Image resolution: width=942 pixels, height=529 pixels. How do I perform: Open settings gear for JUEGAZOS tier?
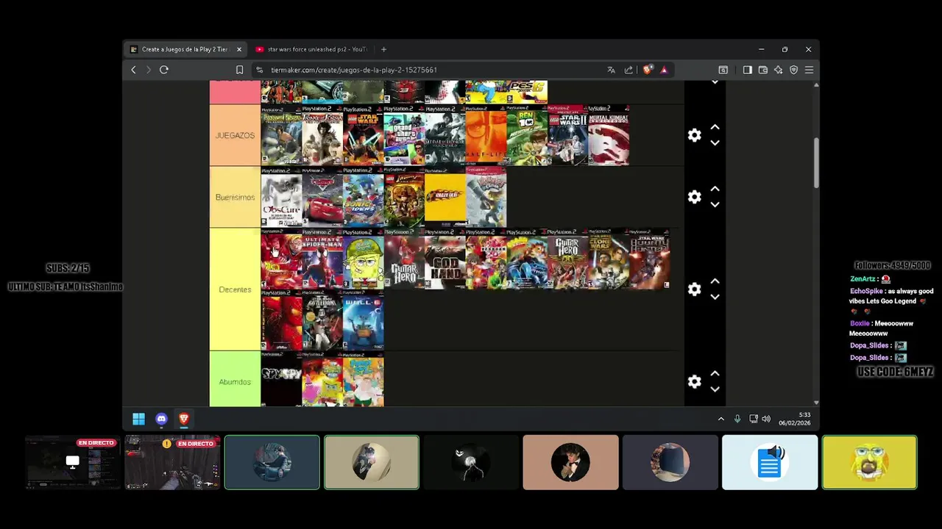(x=694, y=136)
